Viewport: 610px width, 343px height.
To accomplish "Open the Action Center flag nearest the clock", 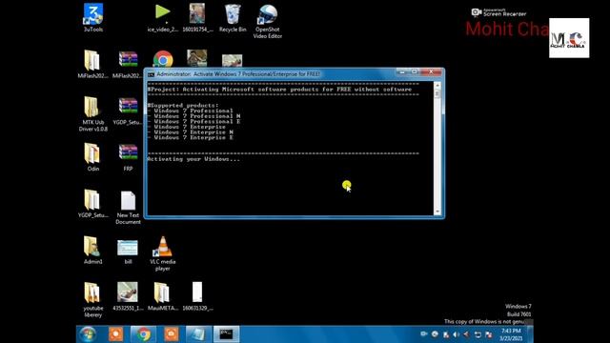I will [x=489, y=334].
